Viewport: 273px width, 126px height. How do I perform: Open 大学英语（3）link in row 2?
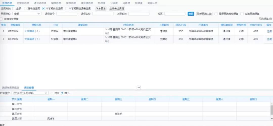(32, 39)
